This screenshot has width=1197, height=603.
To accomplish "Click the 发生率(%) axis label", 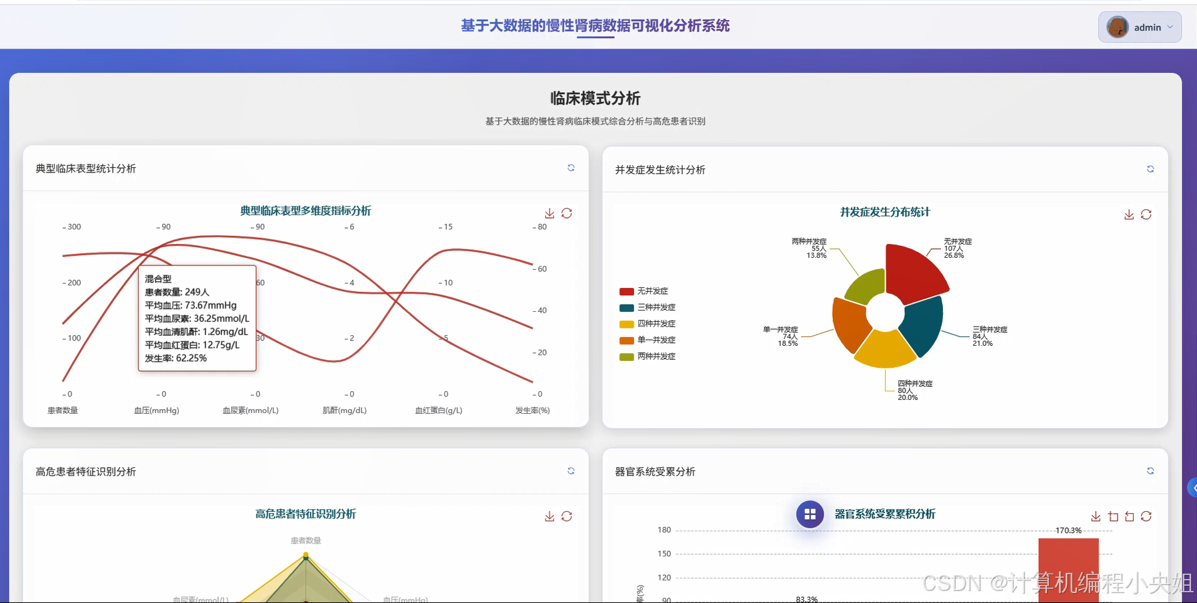I will click(533, 410).
